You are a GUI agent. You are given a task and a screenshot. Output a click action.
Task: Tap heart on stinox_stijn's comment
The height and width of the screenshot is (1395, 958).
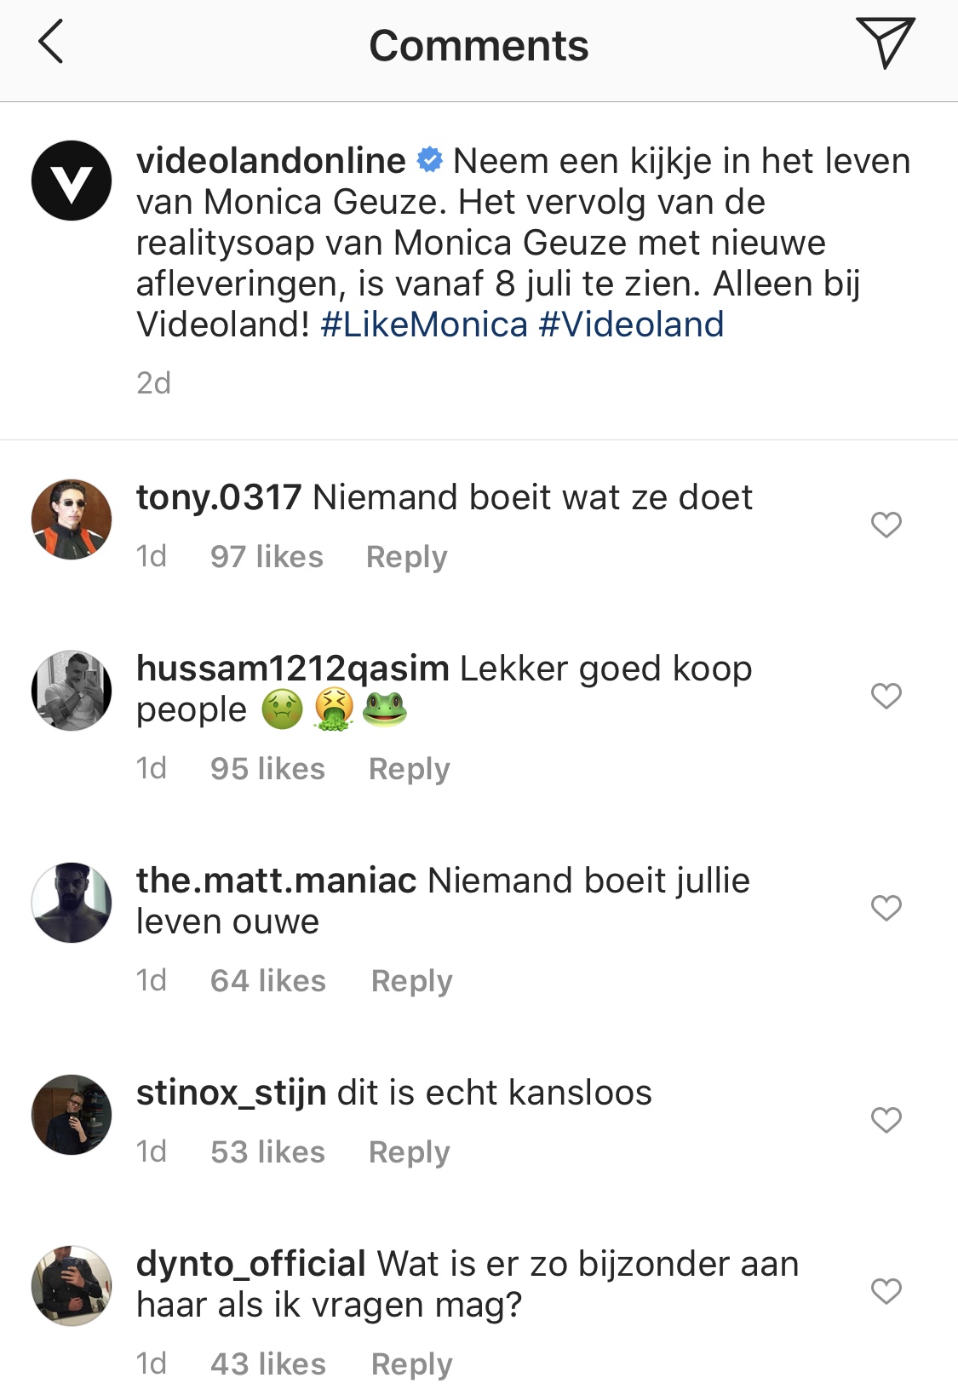coord(886,1120)
